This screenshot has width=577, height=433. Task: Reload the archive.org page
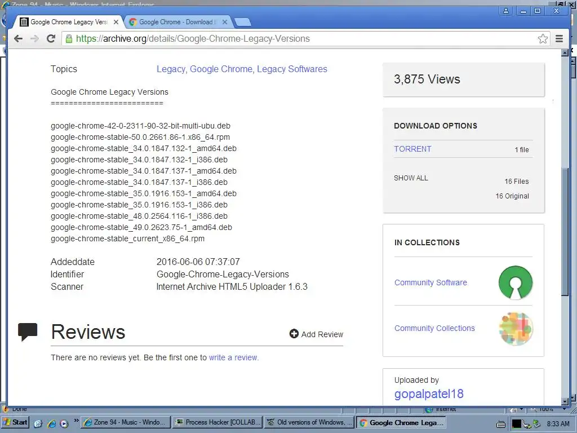pyautogui.click(x=51, y=39)
